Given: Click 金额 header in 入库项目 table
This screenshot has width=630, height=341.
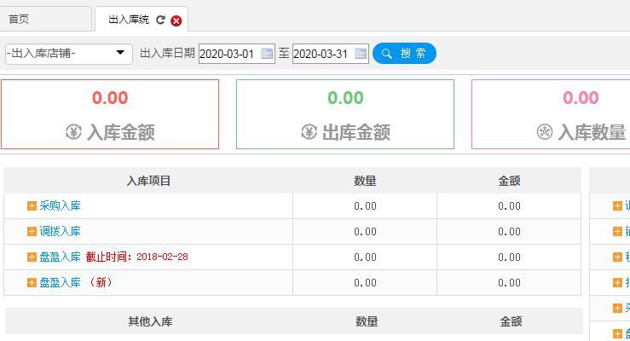Looking at the screenshot, I should pos(509,181).
